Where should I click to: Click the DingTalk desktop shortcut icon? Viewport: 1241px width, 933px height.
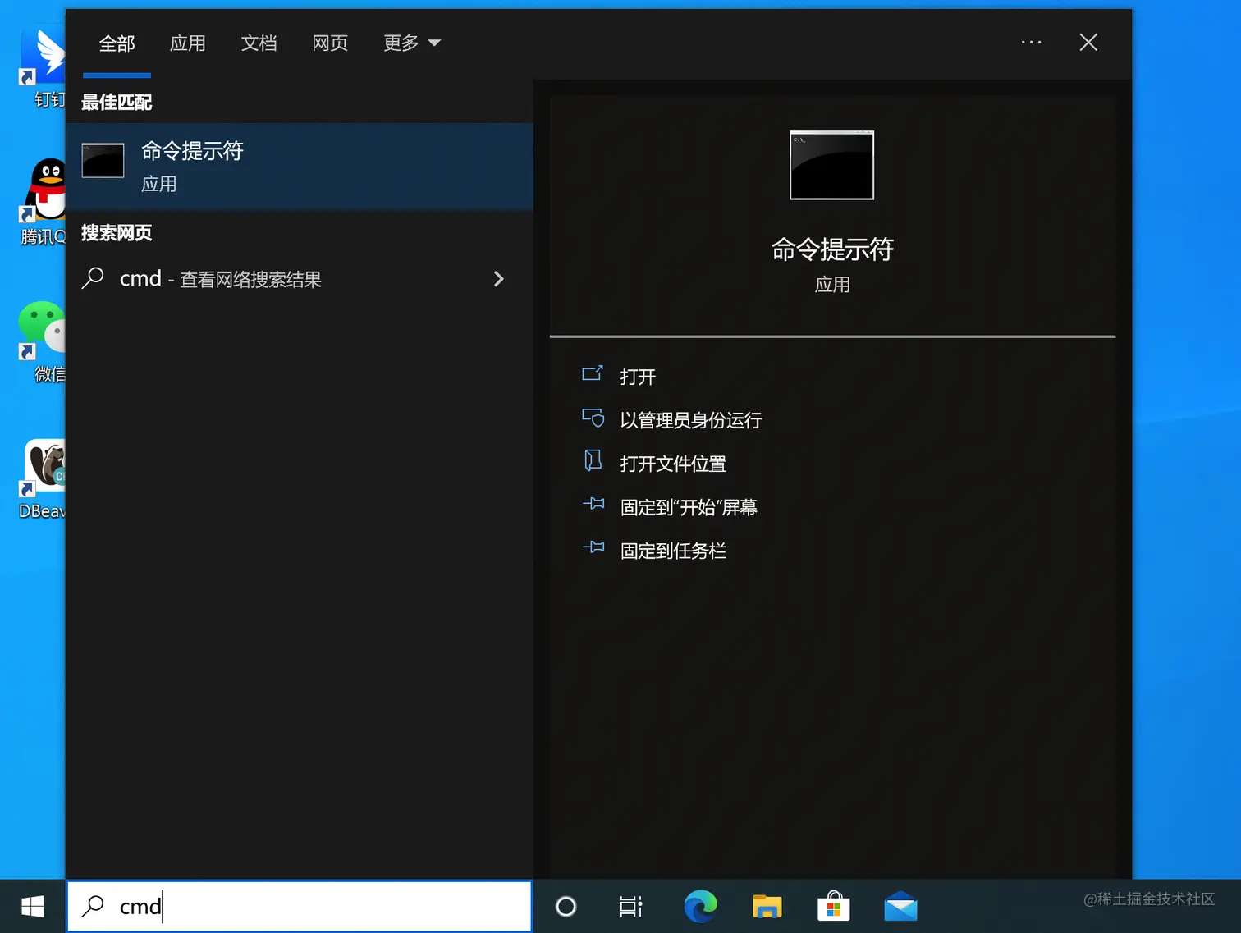[x=43, y=56]
